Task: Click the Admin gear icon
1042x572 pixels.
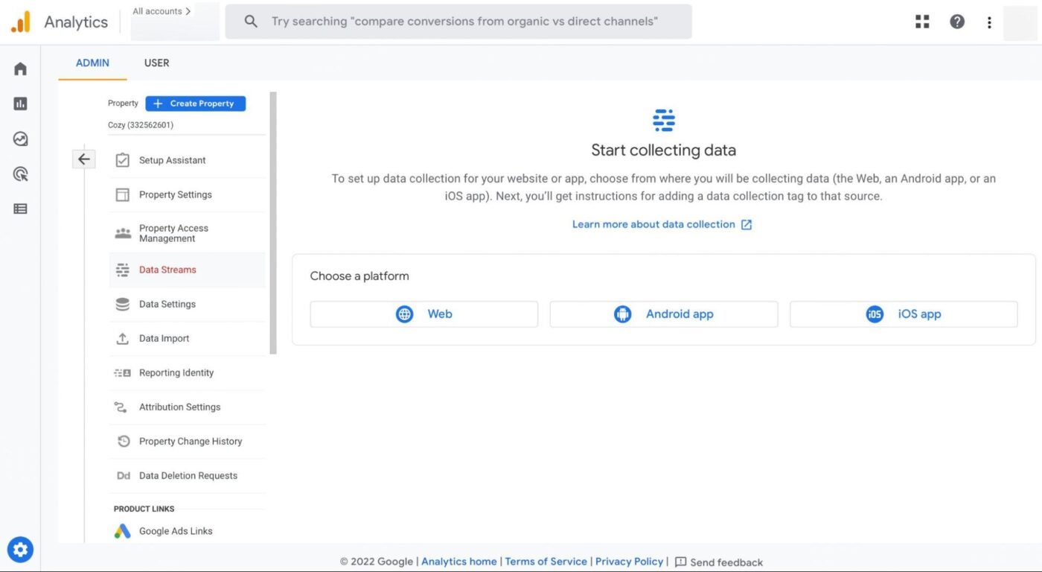Action: 20,550
